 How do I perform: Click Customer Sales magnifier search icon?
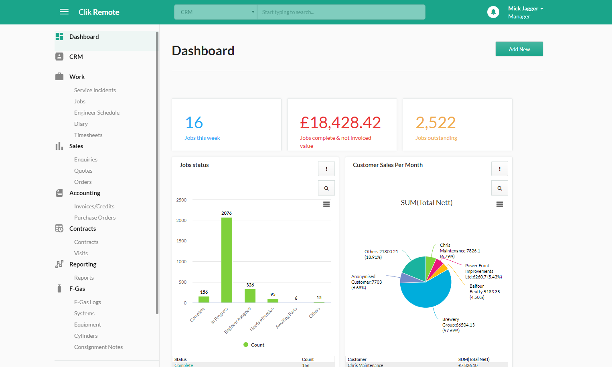tap(500, 188)
